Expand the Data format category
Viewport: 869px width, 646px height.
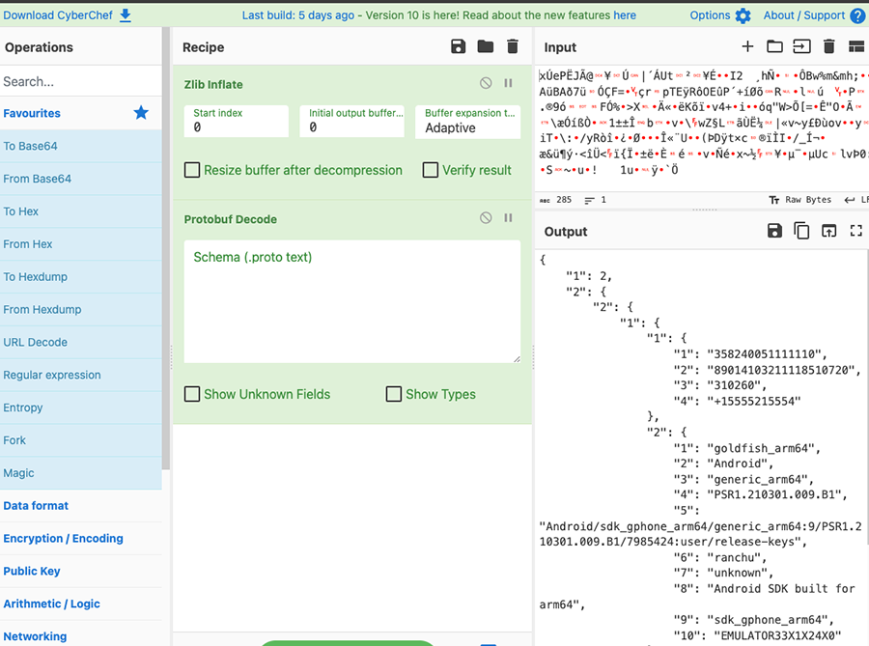(36, 506)
